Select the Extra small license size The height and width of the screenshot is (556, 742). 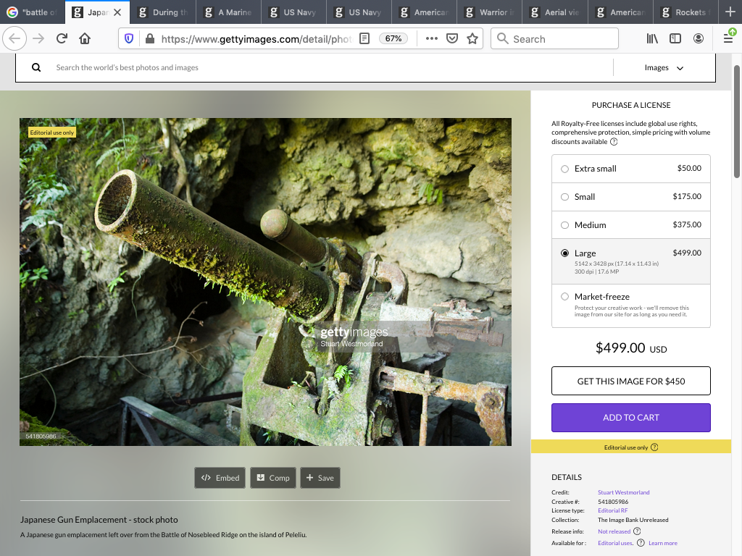565,169
